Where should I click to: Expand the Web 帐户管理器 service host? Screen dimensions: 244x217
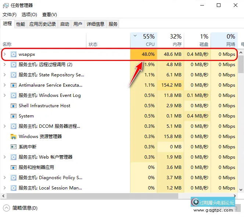click(x=5, y=157)
